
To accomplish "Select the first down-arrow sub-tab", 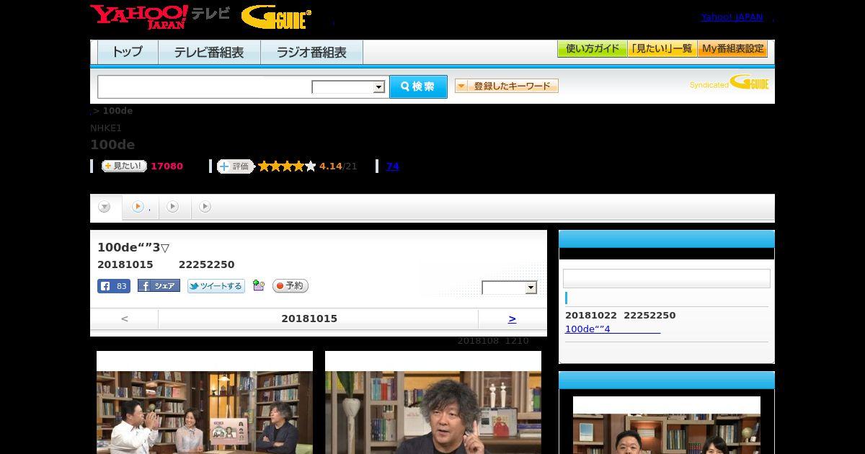I will (x=105, y=207).
